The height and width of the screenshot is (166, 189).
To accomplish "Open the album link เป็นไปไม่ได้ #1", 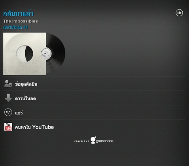I will [x=15, y=27].
